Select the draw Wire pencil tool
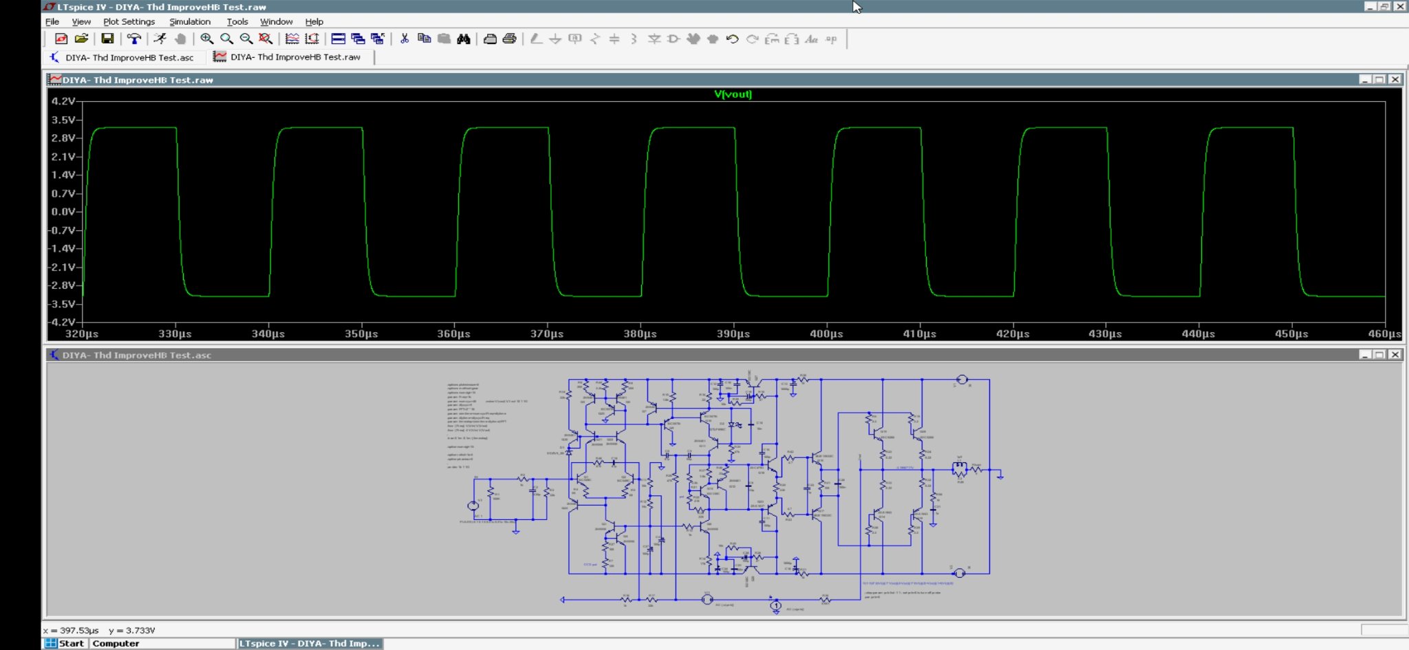This screenshot has width=1409, height=650. click(536, 39)
